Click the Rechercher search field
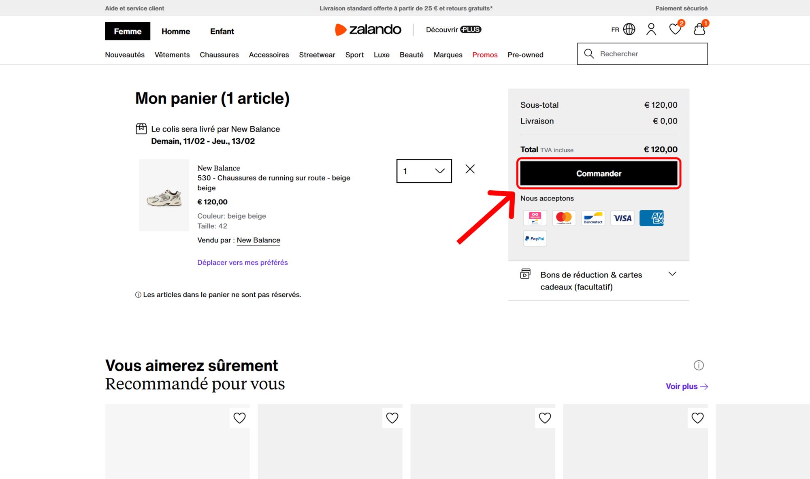The width and height of the screenshot is (810, 479). click(x=642, y=54)
